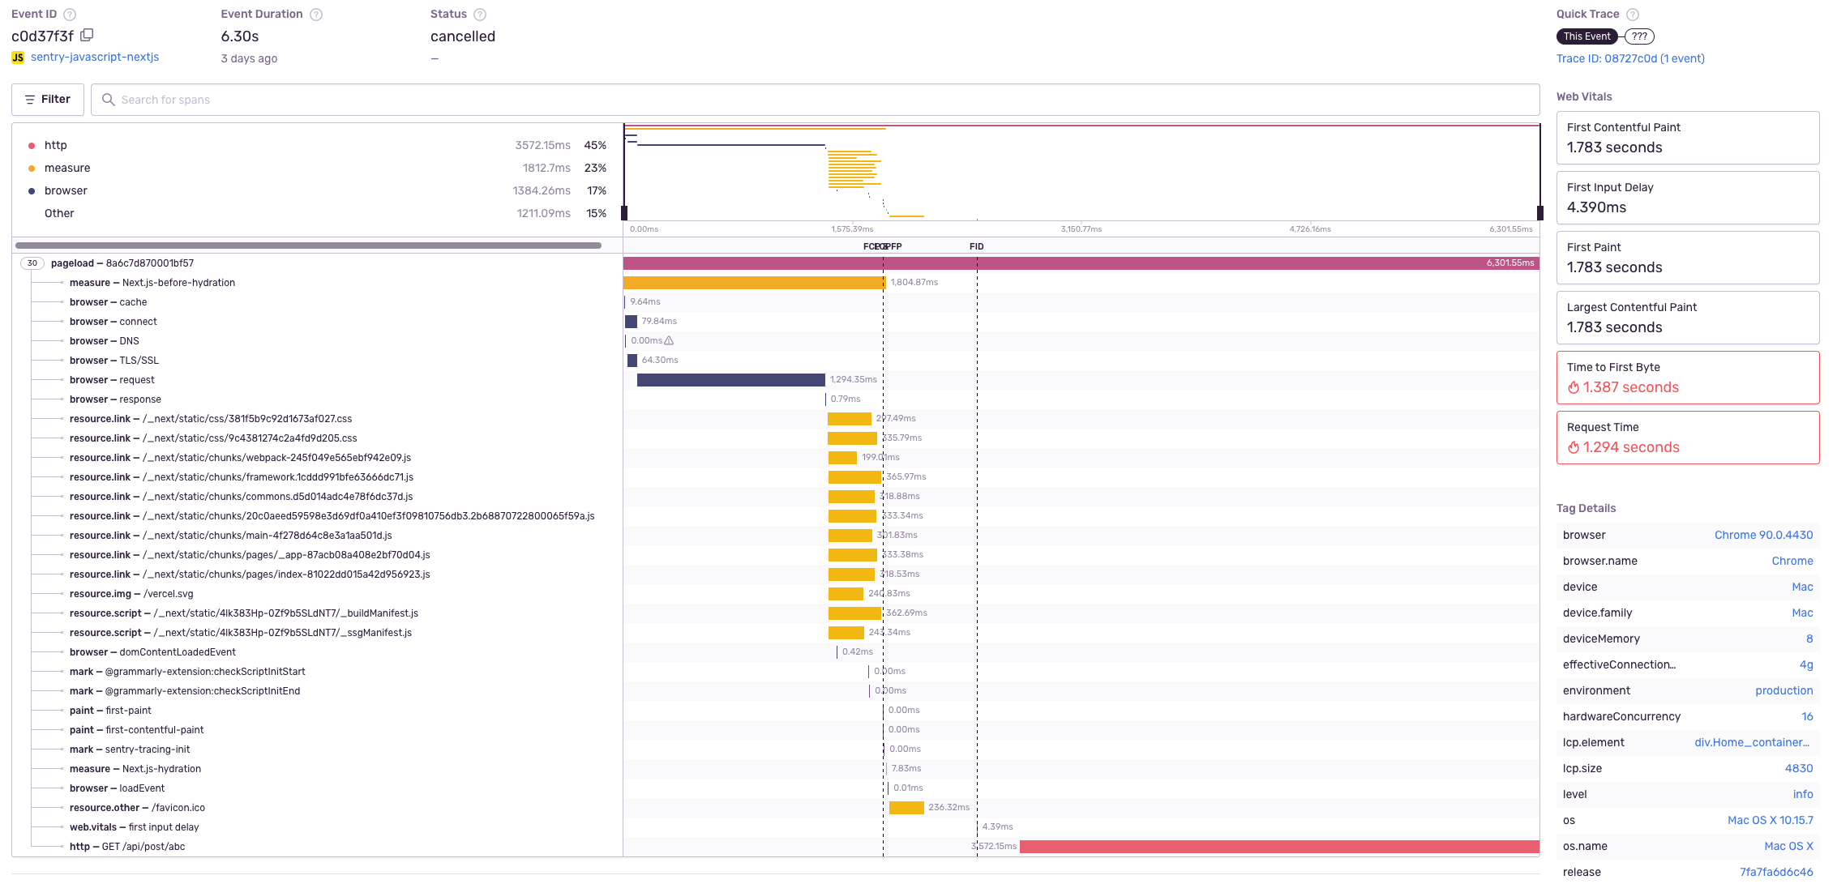Click the Quick Trace help icon

pos(1633,15)
